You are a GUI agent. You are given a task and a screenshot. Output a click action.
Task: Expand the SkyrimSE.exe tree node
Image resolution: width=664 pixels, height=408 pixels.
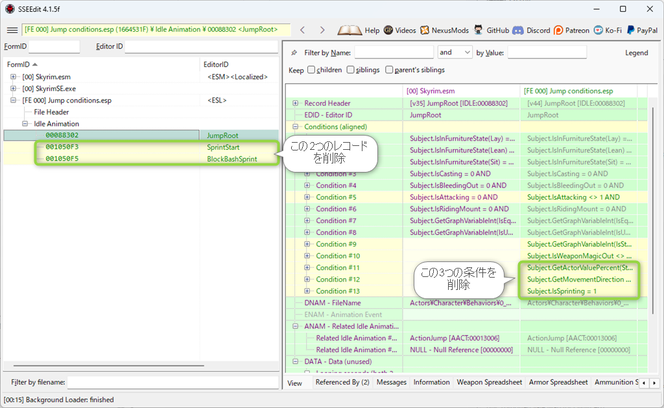[13, 89]
